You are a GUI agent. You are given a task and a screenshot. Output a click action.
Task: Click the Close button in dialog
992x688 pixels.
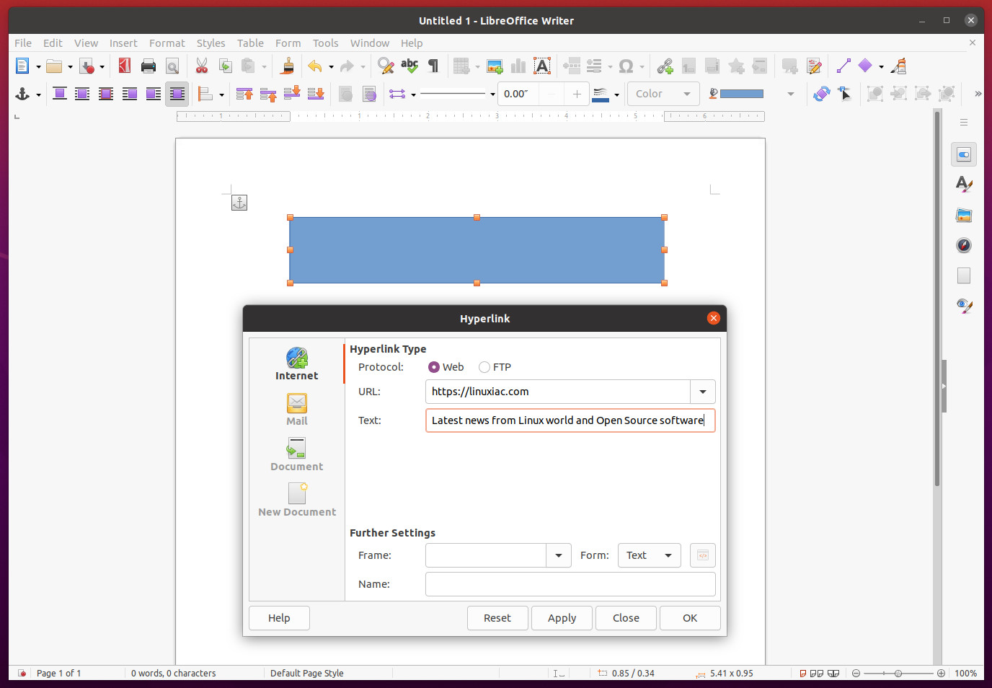click(x=626, y=618)
